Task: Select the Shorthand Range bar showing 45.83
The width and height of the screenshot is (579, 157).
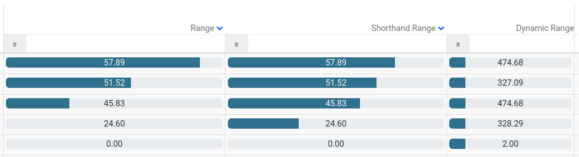Action: [336, 103]
